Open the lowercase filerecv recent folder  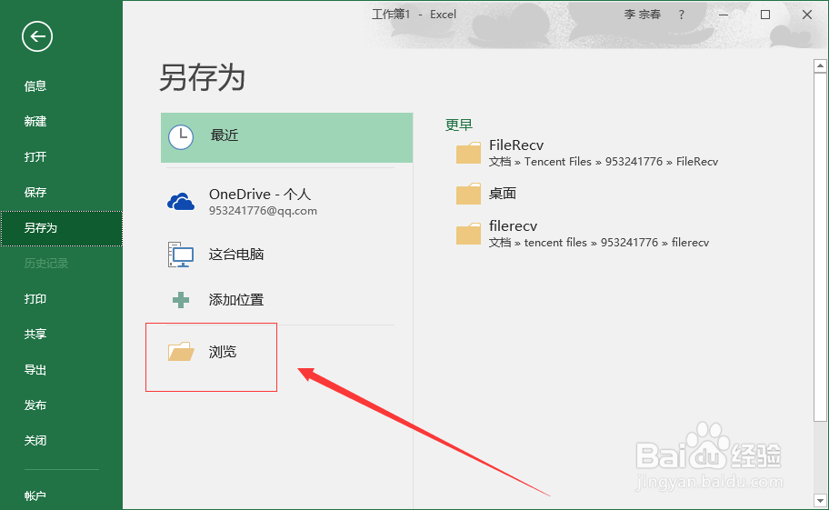[x=582, y=234]
